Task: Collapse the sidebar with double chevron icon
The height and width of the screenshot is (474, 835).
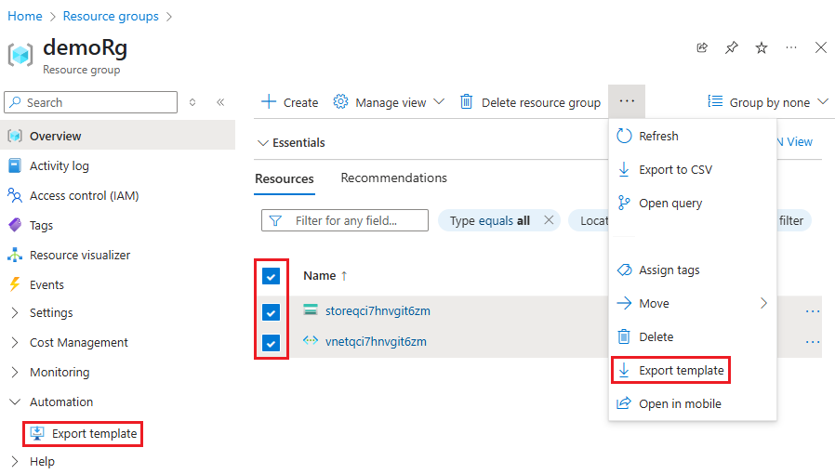Action: pyautogui.click(x=220, y=102)
